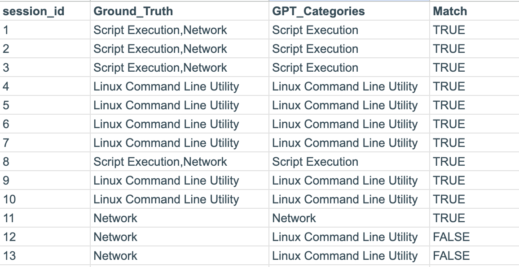The height and width of the screenshot is (267, 519).
Task: Select the Match column header
Action: (x=449, y=11)
